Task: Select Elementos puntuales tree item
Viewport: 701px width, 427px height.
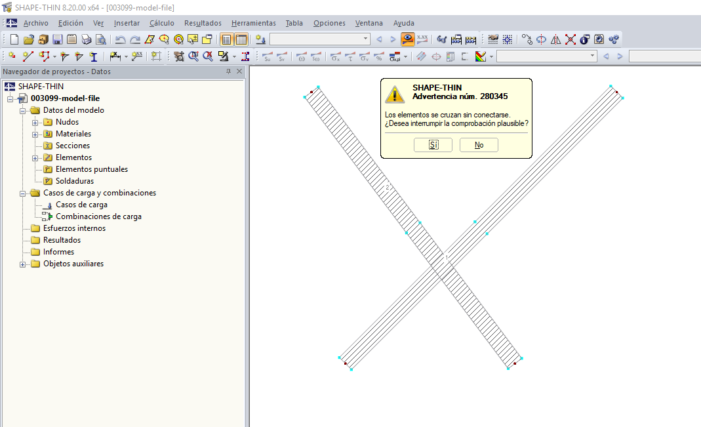Action: click(92, 169)
